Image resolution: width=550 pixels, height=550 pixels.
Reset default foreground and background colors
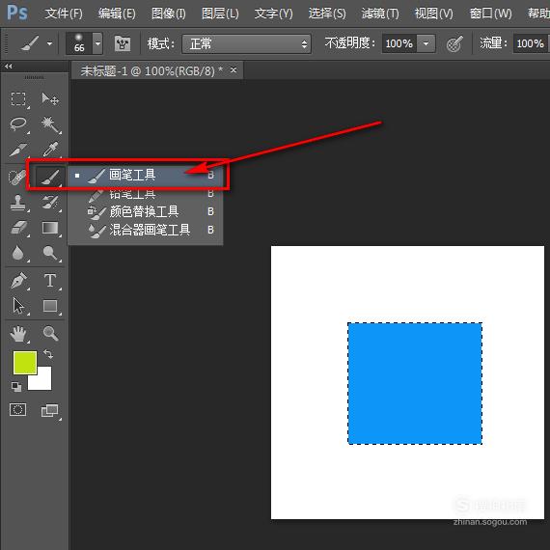click(16, 387)
